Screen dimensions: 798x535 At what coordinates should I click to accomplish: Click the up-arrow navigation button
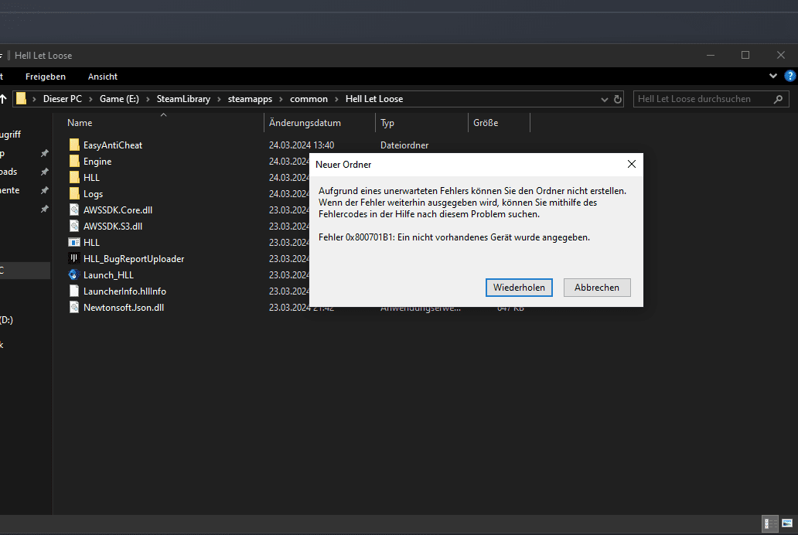pos(3,99)
